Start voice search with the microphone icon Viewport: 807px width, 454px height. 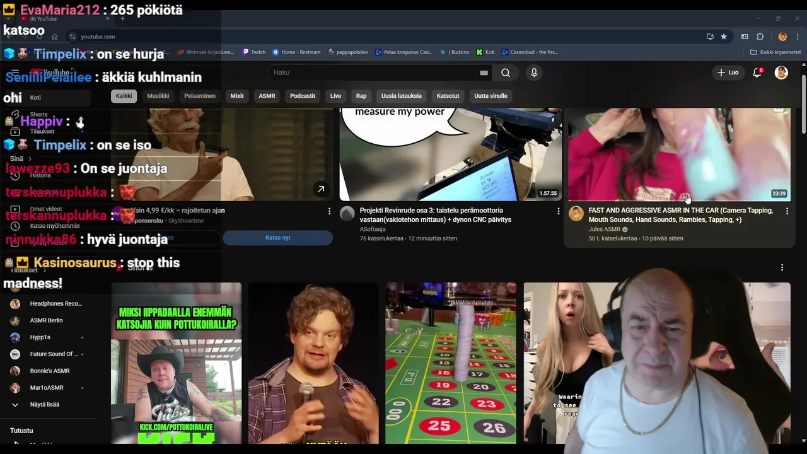pyautogui.click(x=534, y=73)
